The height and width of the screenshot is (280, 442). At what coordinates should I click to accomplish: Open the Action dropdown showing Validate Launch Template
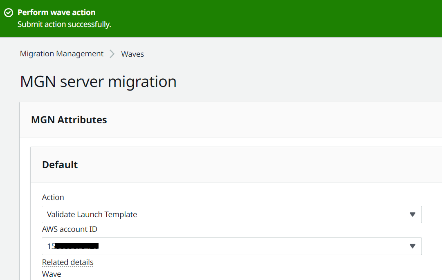(232, 214)
